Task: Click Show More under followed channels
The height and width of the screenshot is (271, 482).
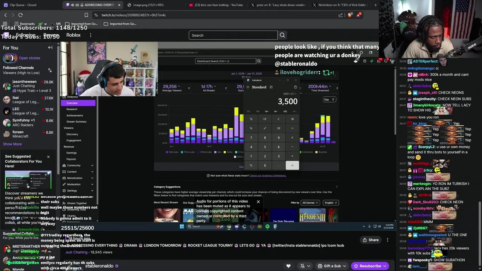Action: point(12,144)
